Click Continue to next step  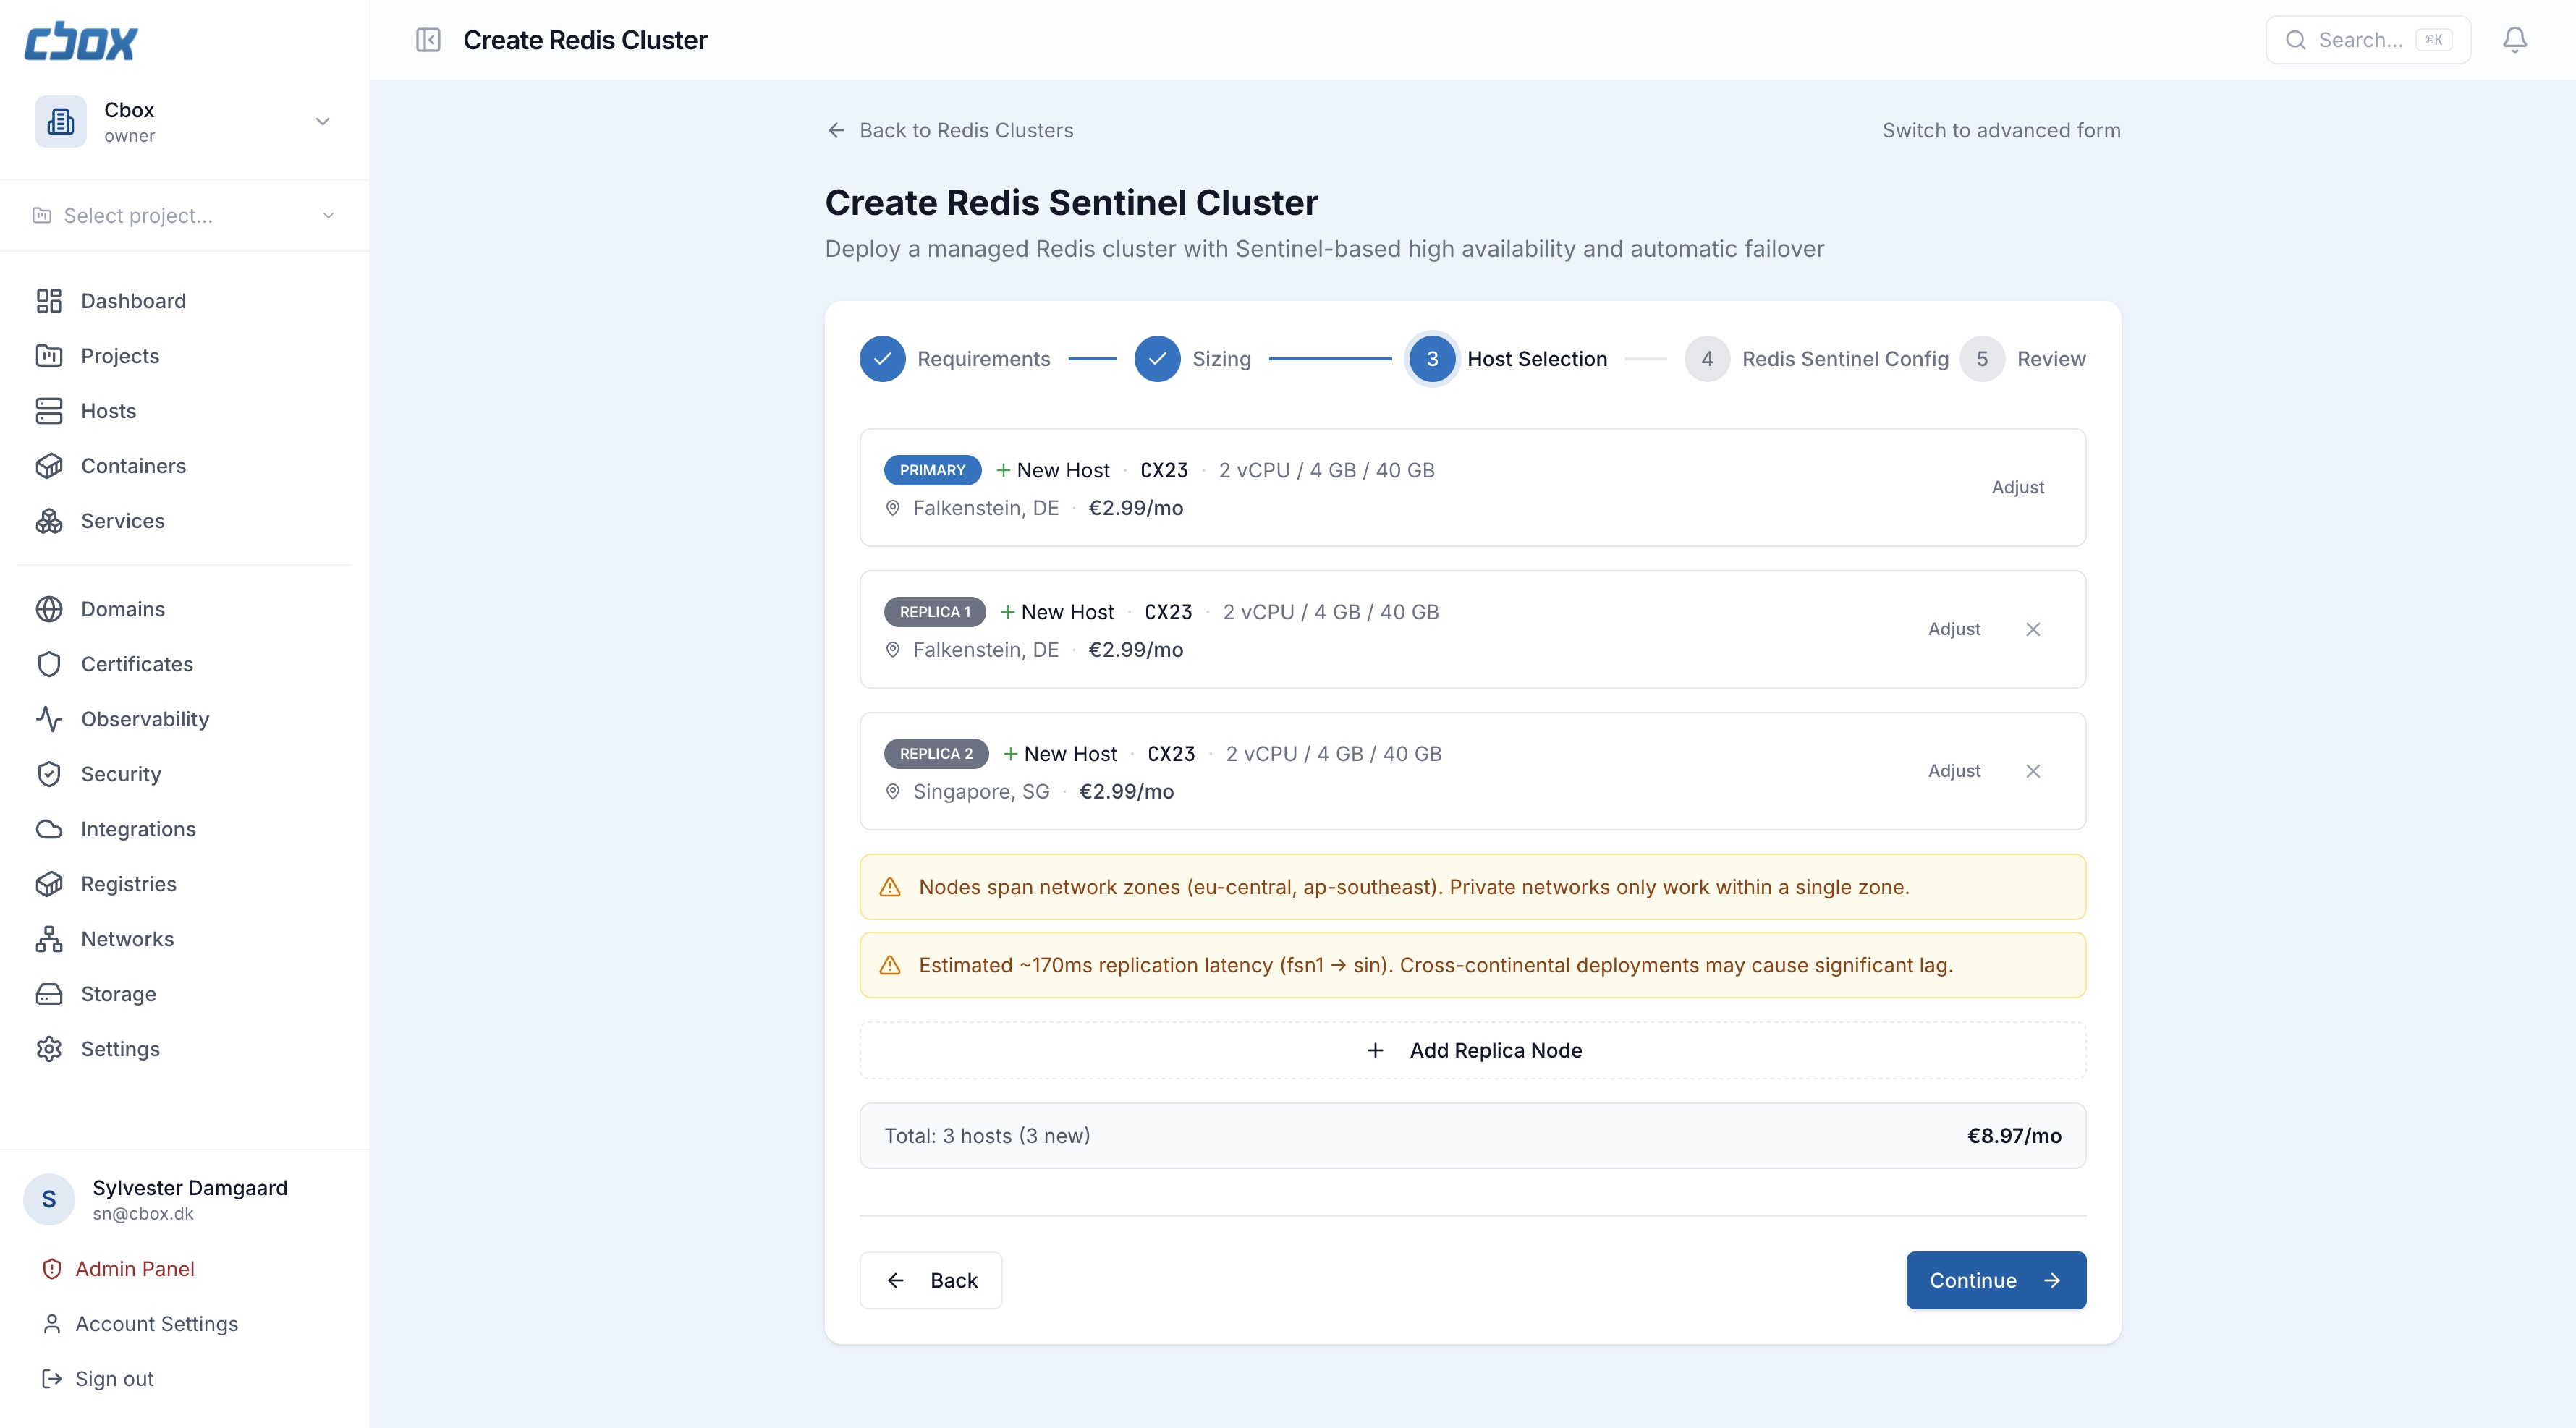[x=1995, y=1280]
